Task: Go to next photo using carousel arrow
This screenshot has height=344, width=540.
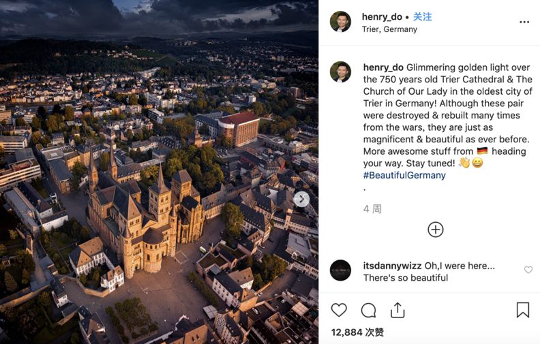Action: point(301,199)
